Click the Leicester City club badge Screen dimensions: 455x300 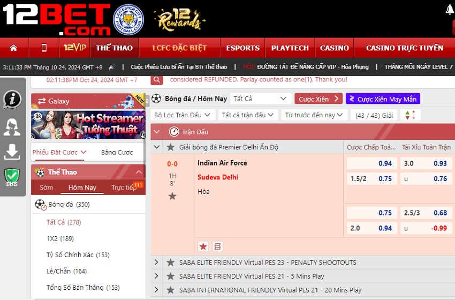point(128,19)
